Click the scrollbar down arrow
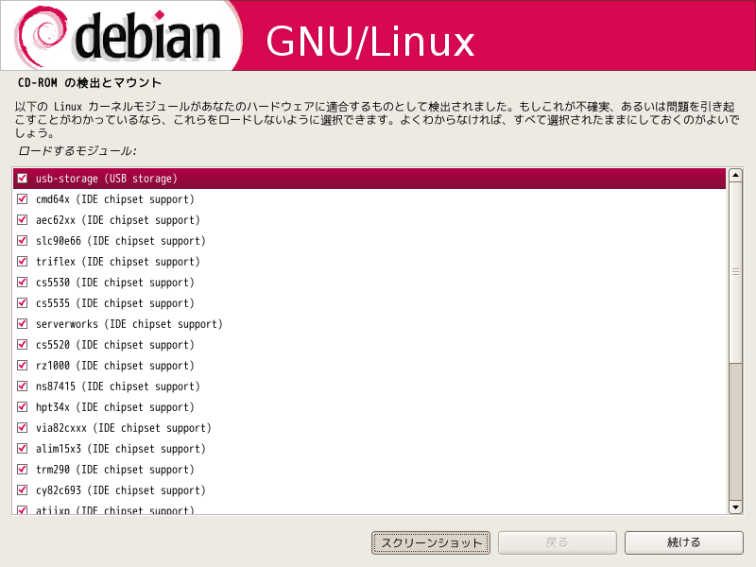Viewport: 756px width, 567px height. coord(735,507)
